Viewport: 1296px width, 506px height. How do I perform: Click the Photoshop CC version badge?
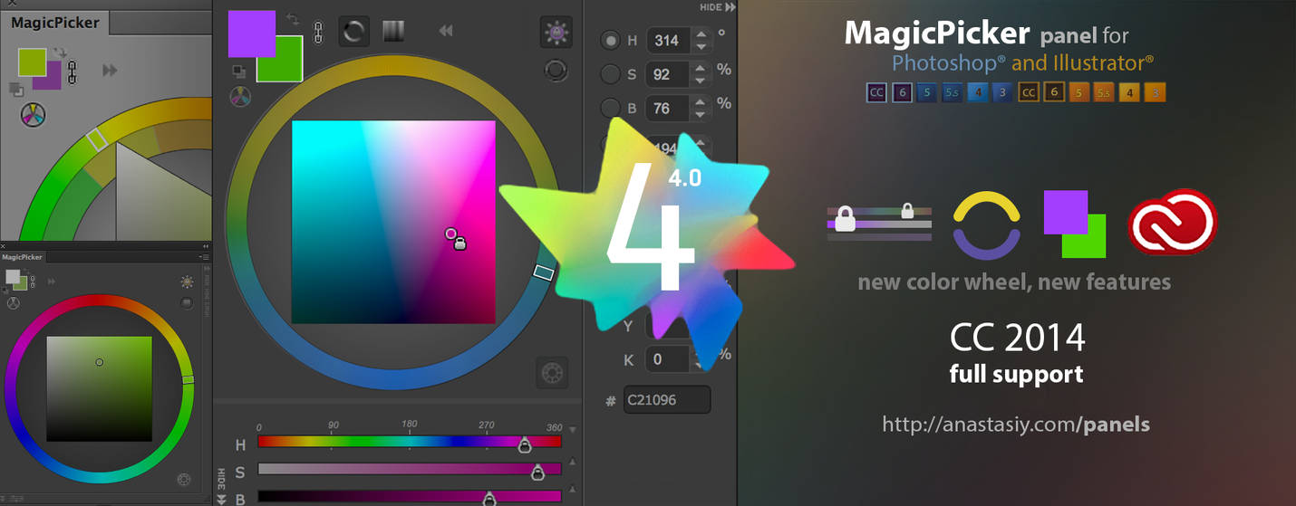(876, 92)
